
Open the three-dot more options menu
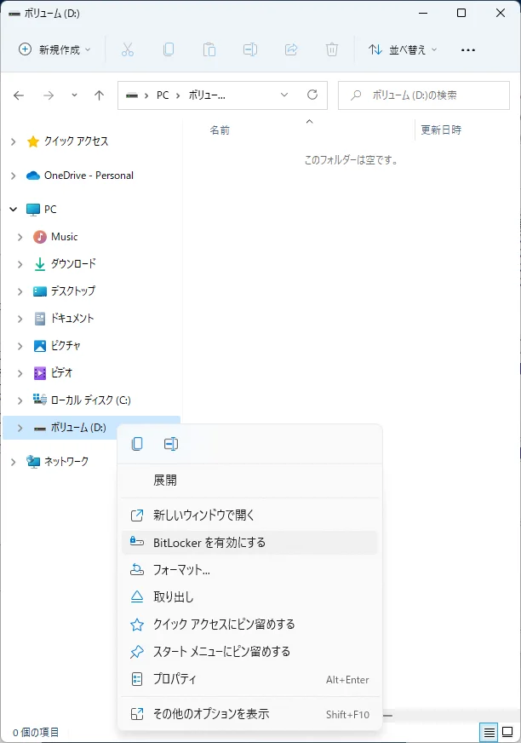pos(467,50)
